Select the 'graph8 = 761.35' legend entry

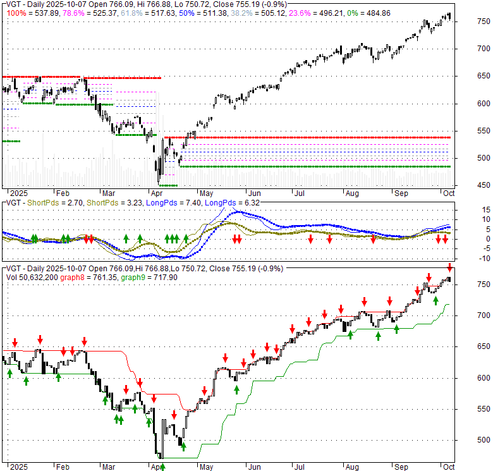[x=88, y=278]
